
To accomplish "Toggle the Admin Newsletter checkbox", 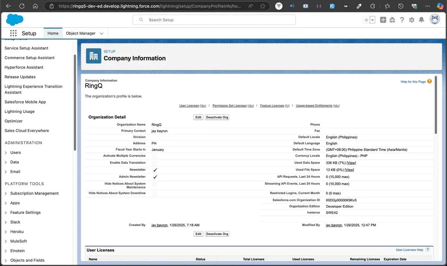I will pos(155,177).
